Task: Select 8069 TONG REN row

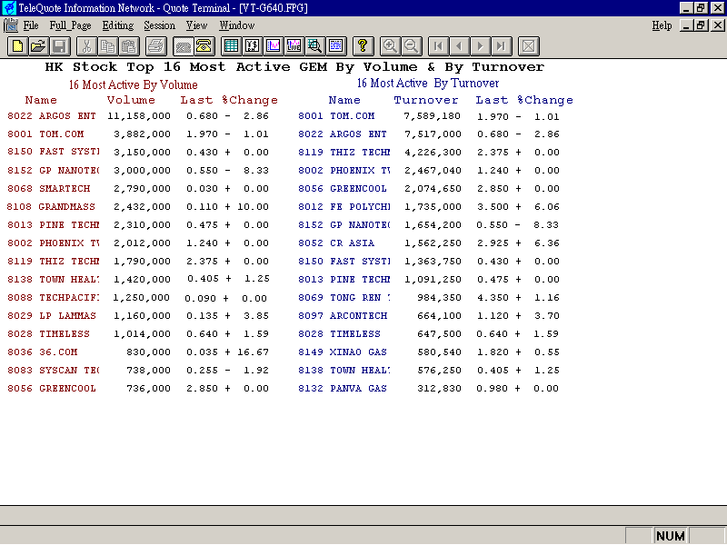Action: click(x=429, y=298)
